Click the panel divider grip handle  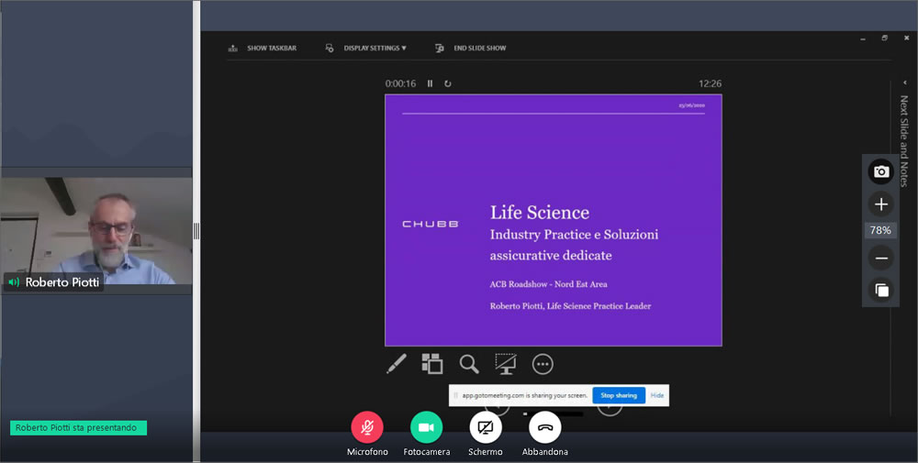pyautogui.click(x=196, y=231)
